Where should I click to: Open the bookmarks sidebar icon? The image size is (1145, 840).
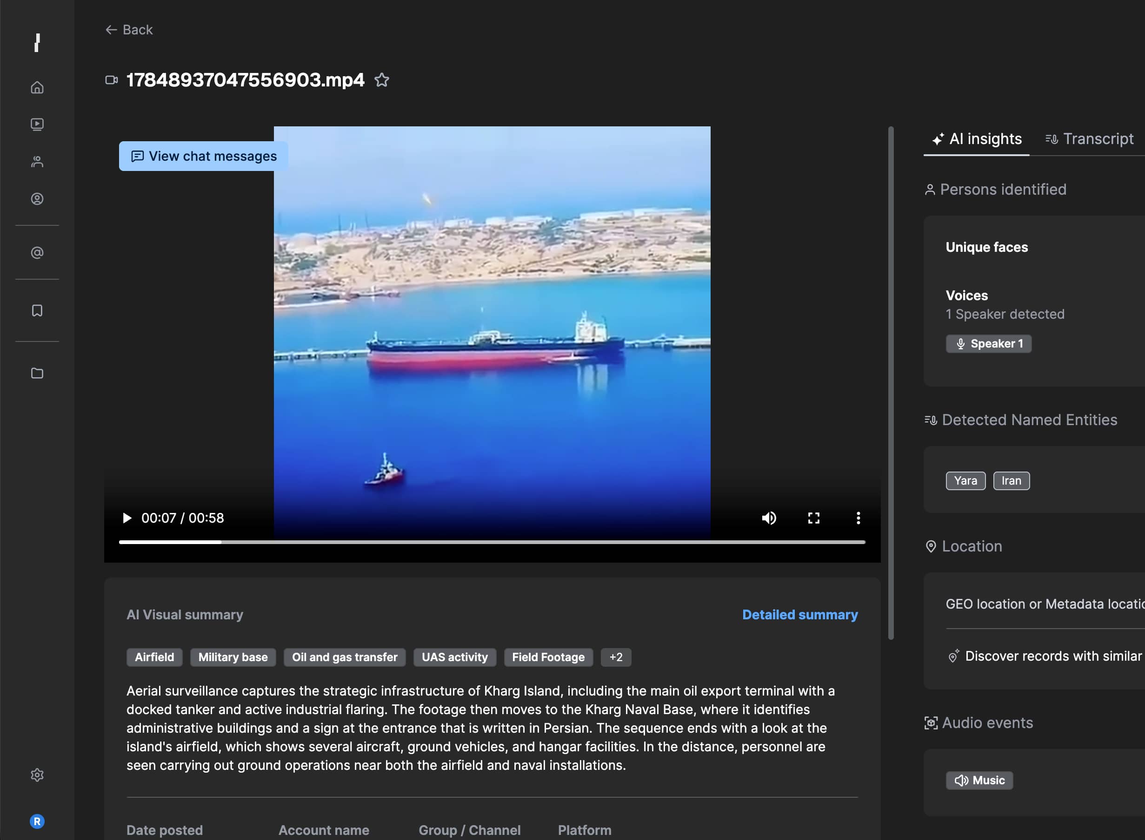(37, 311)
